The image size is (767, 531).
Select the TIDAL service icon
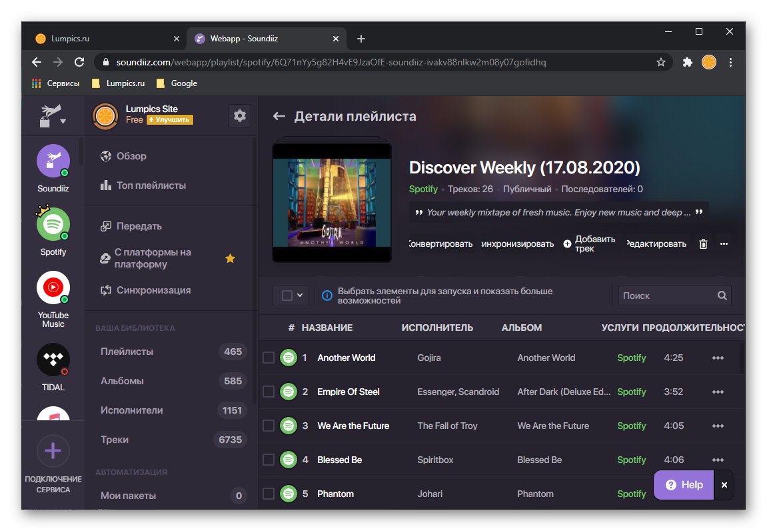point(53,360)
